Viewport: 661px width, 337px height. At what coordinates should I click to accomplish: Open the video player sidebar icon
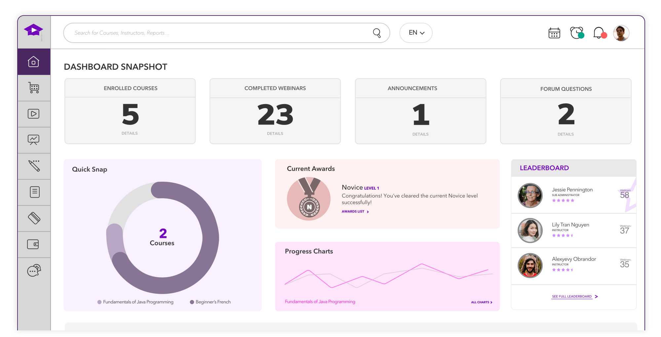(x=34, y=114)
